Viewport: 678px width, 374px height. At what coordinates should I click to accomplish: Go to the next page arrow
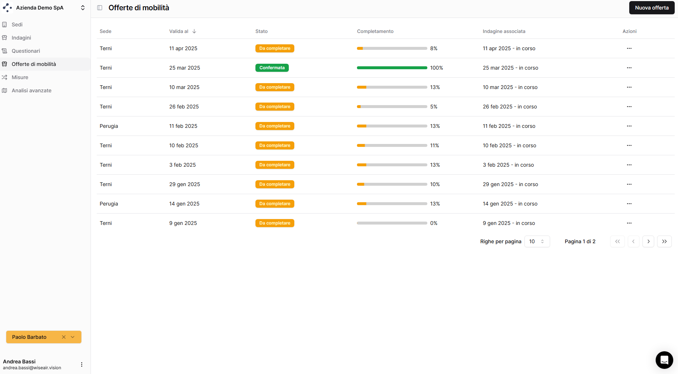[x=648, y=241]
